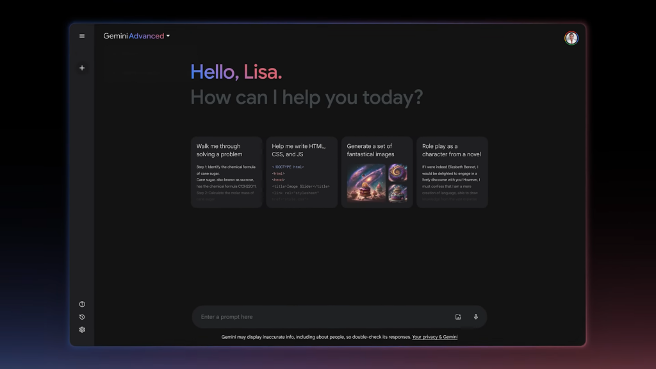Click the small bottom-right fantasy image thumbnail
The height and width of the screenshot is (369, 656).
(x=398, y=193)
